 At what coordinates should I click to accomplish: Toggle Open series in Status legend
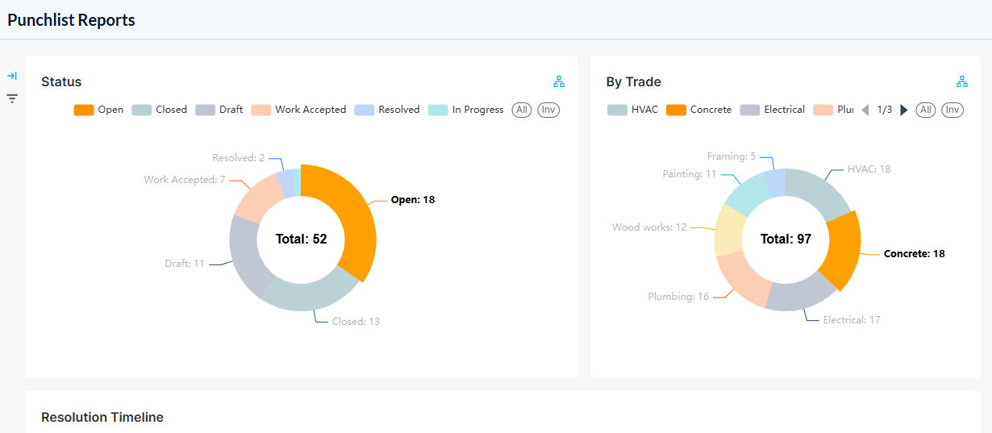point(98,110)
